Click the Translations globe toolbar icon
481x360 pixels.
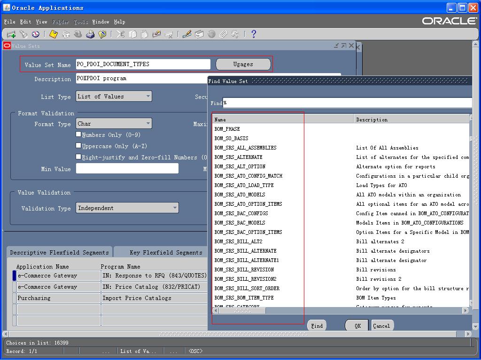coord(211,34)
